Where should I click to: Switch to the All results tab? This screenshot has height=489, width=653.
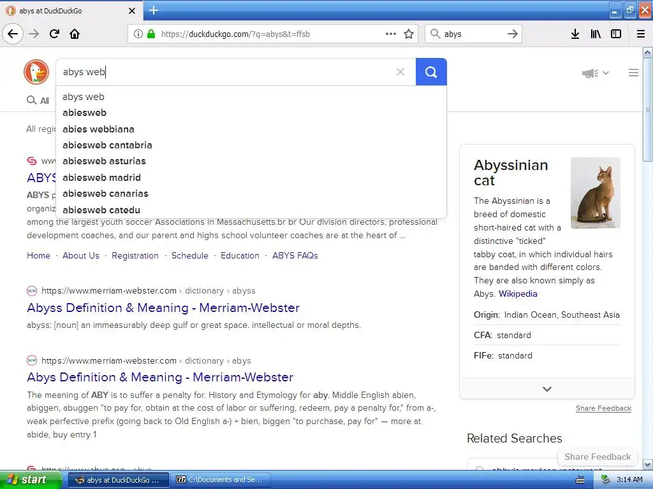click(x=38, y=100)
